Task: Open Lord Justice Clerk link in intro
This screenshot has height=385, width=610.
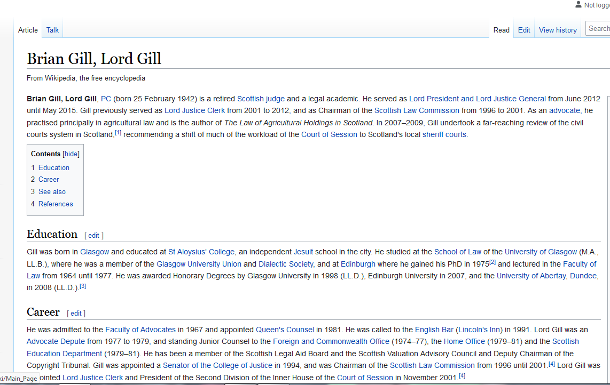Action: [194, 110]
